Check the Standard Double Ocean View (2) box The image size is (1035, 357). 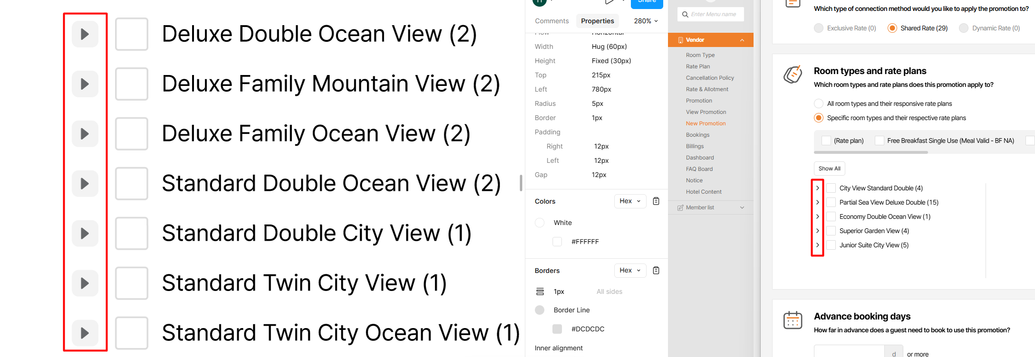point(132,184)
